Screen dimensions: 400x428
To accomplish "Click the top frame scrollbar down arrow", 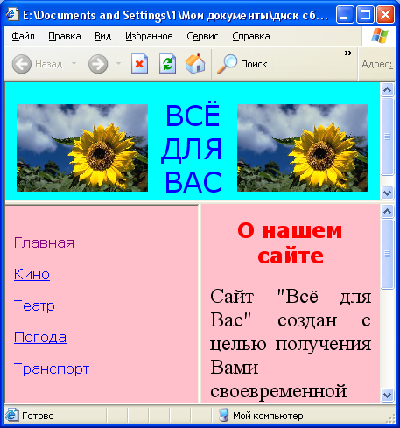I will [387, 193].
